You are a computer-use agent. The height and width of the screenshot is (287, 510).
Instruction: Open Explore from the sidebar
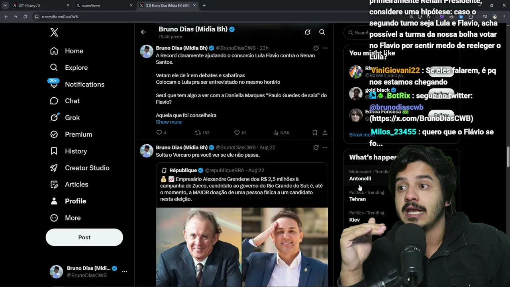[69, 68]
